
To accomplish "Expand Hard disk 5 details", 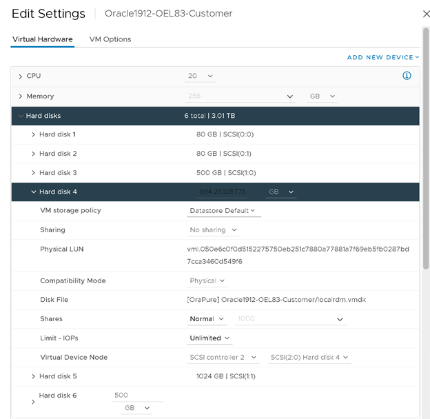I will [33, 376].
